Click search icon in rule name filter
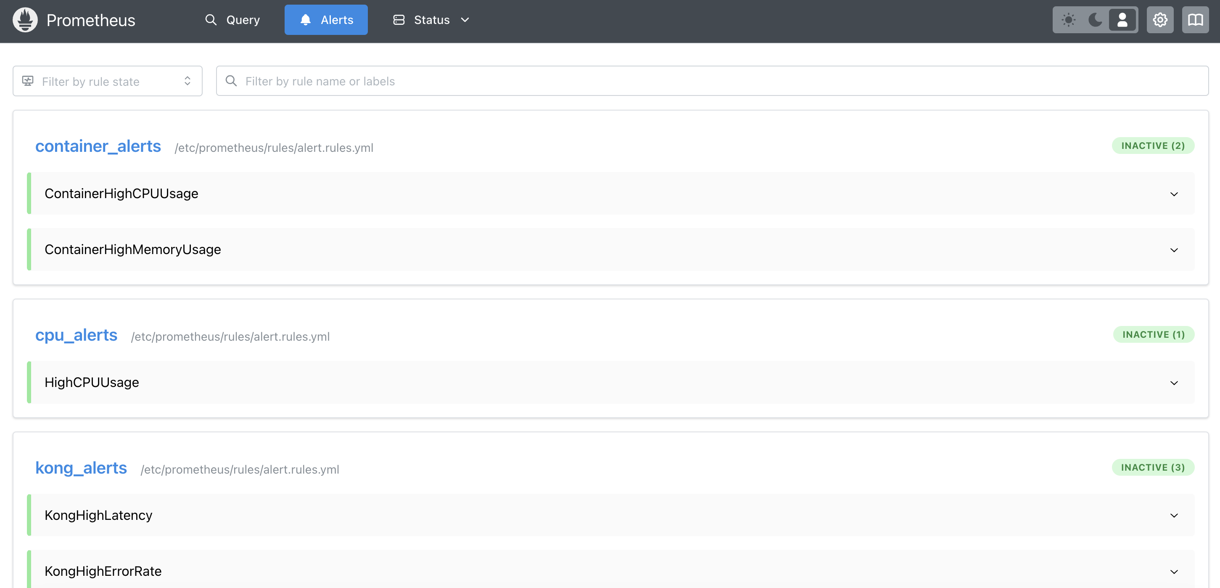The image size is (1220, 588). [x=231, y=81]
